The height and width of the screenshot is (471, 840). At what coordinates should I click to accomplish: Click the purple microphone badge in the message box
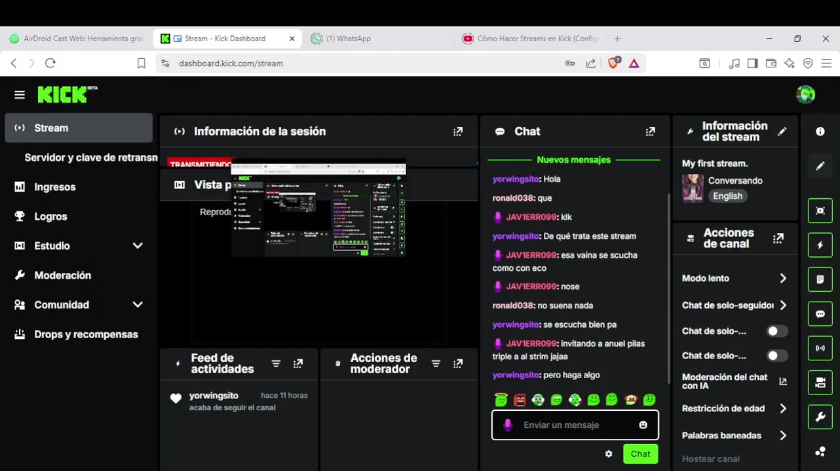(507, 425)
